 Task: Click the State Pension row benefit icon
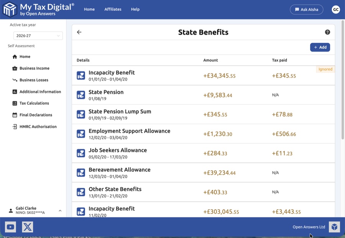pos(81,95)
